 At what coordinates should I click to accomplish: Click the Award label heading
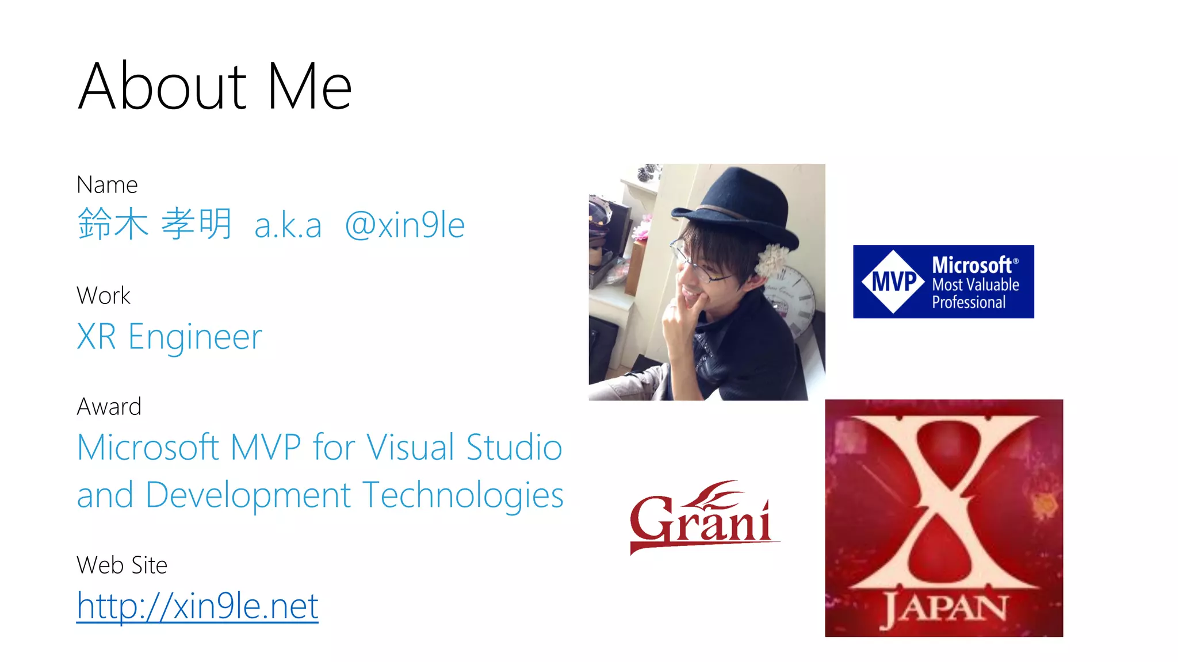coord(109,406)
